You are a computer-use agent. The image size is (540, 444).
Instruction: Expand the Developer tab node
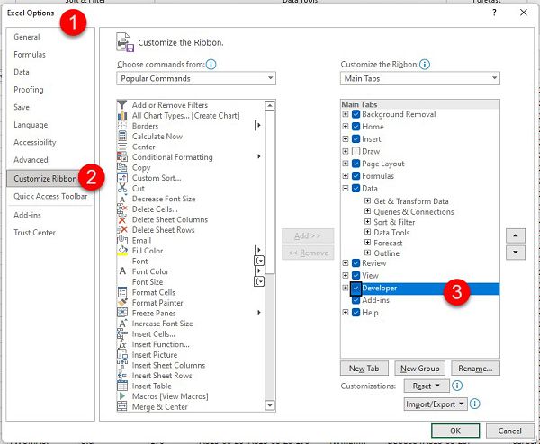[346, 288]
